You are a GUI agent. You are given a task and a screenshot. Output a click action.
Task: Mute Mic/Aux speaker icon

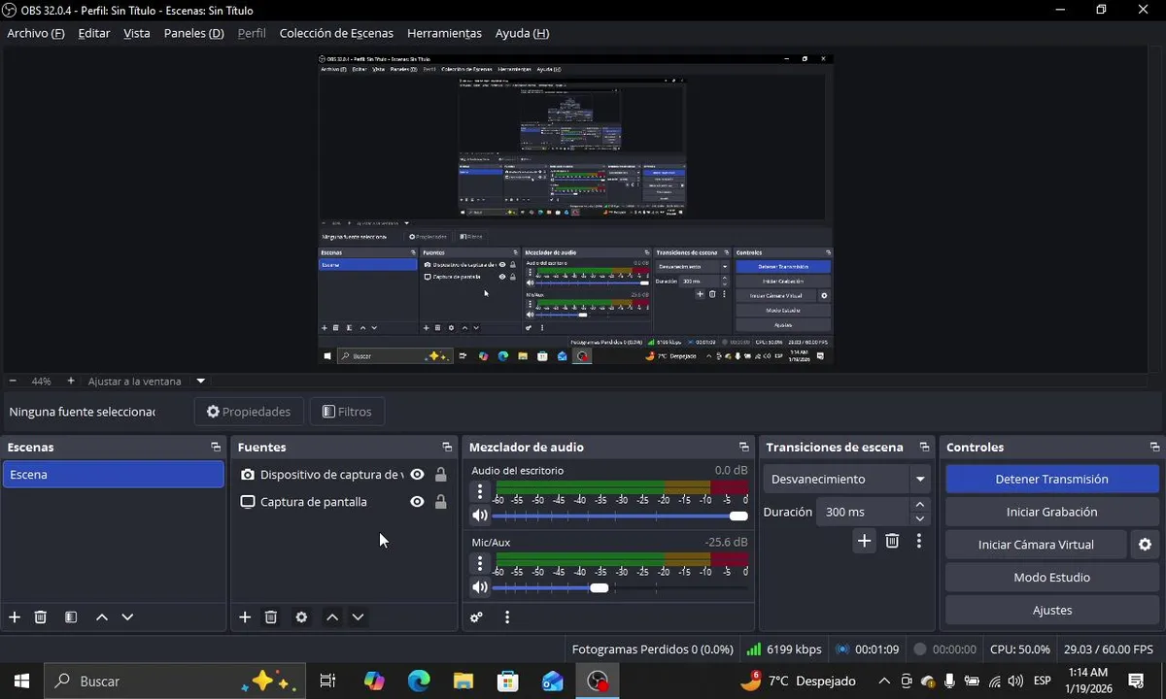480,587
